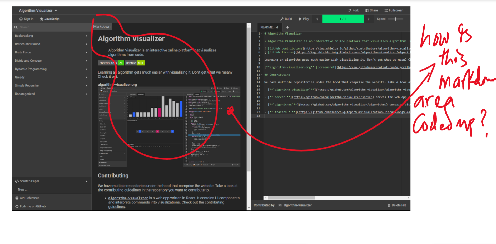Click the Scratch Paper code icon

(17, 181)
